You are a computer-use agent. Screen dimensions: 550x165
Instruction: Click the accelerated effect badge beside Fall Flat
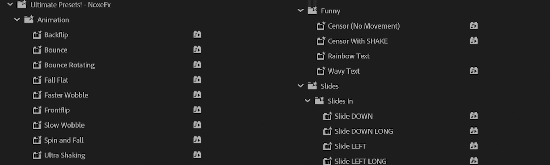[197, 80]
